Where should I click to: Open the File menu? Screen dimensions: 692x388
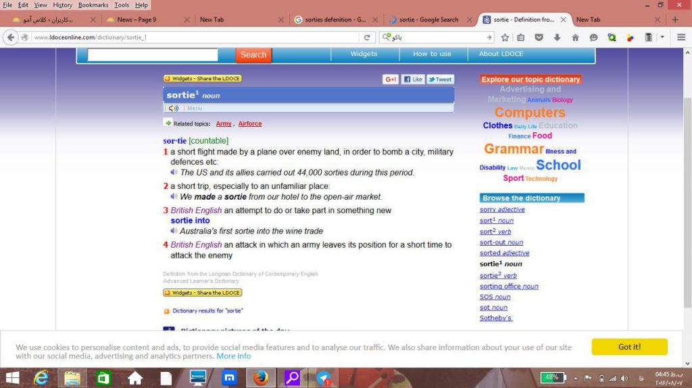(7, 5)
